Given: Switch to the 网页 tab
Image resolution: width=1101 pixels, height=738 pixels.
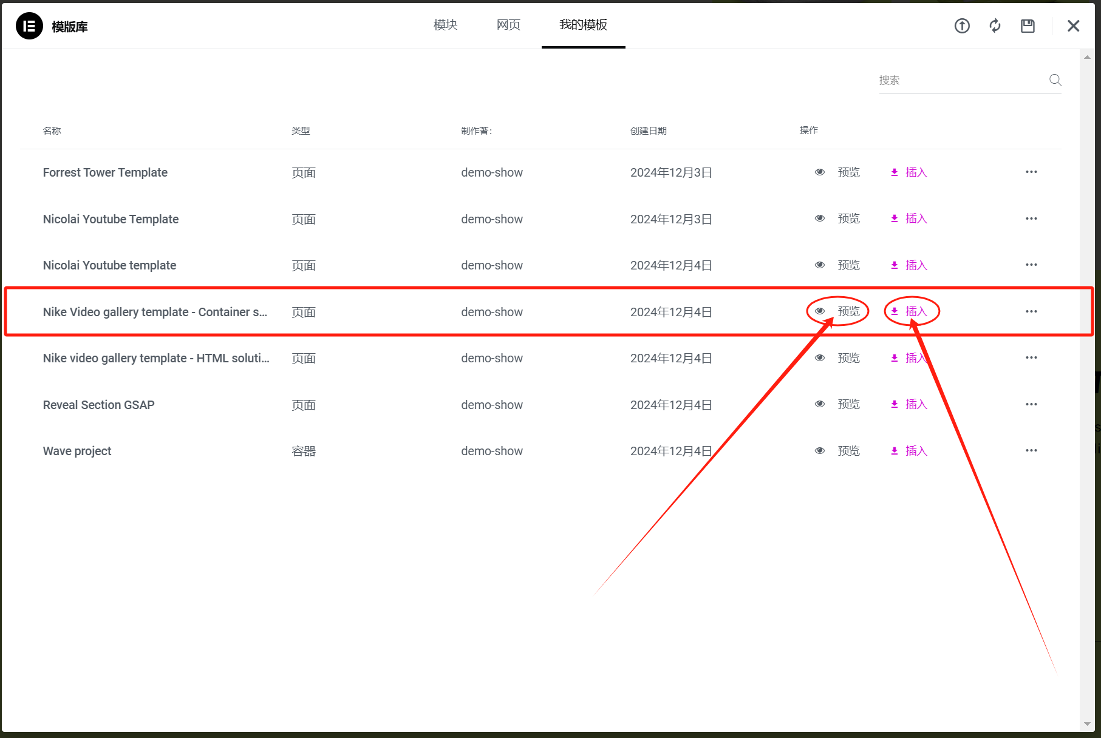Looking at the screenshot, I should coord(508,24).
